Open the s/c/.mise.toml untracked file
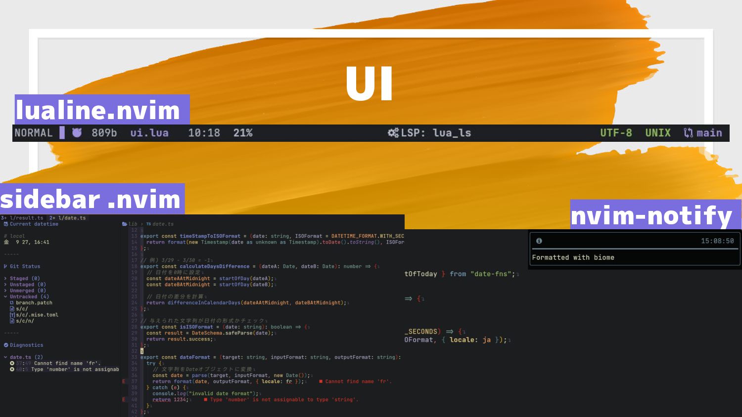 [37, 315]
